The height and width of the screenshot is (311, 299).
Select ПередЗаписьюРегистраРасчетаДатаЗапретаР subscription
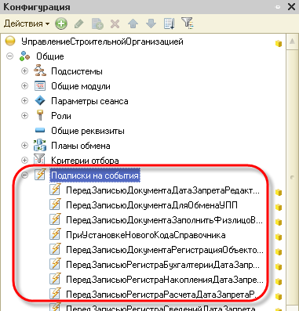pyautogui.click(x=161, y=295)
